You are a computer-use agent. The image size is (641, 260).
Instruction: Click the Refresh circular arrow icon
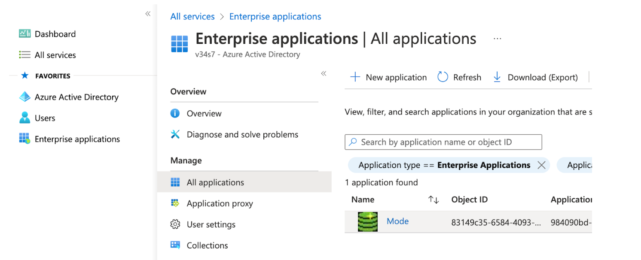(443, 77)
